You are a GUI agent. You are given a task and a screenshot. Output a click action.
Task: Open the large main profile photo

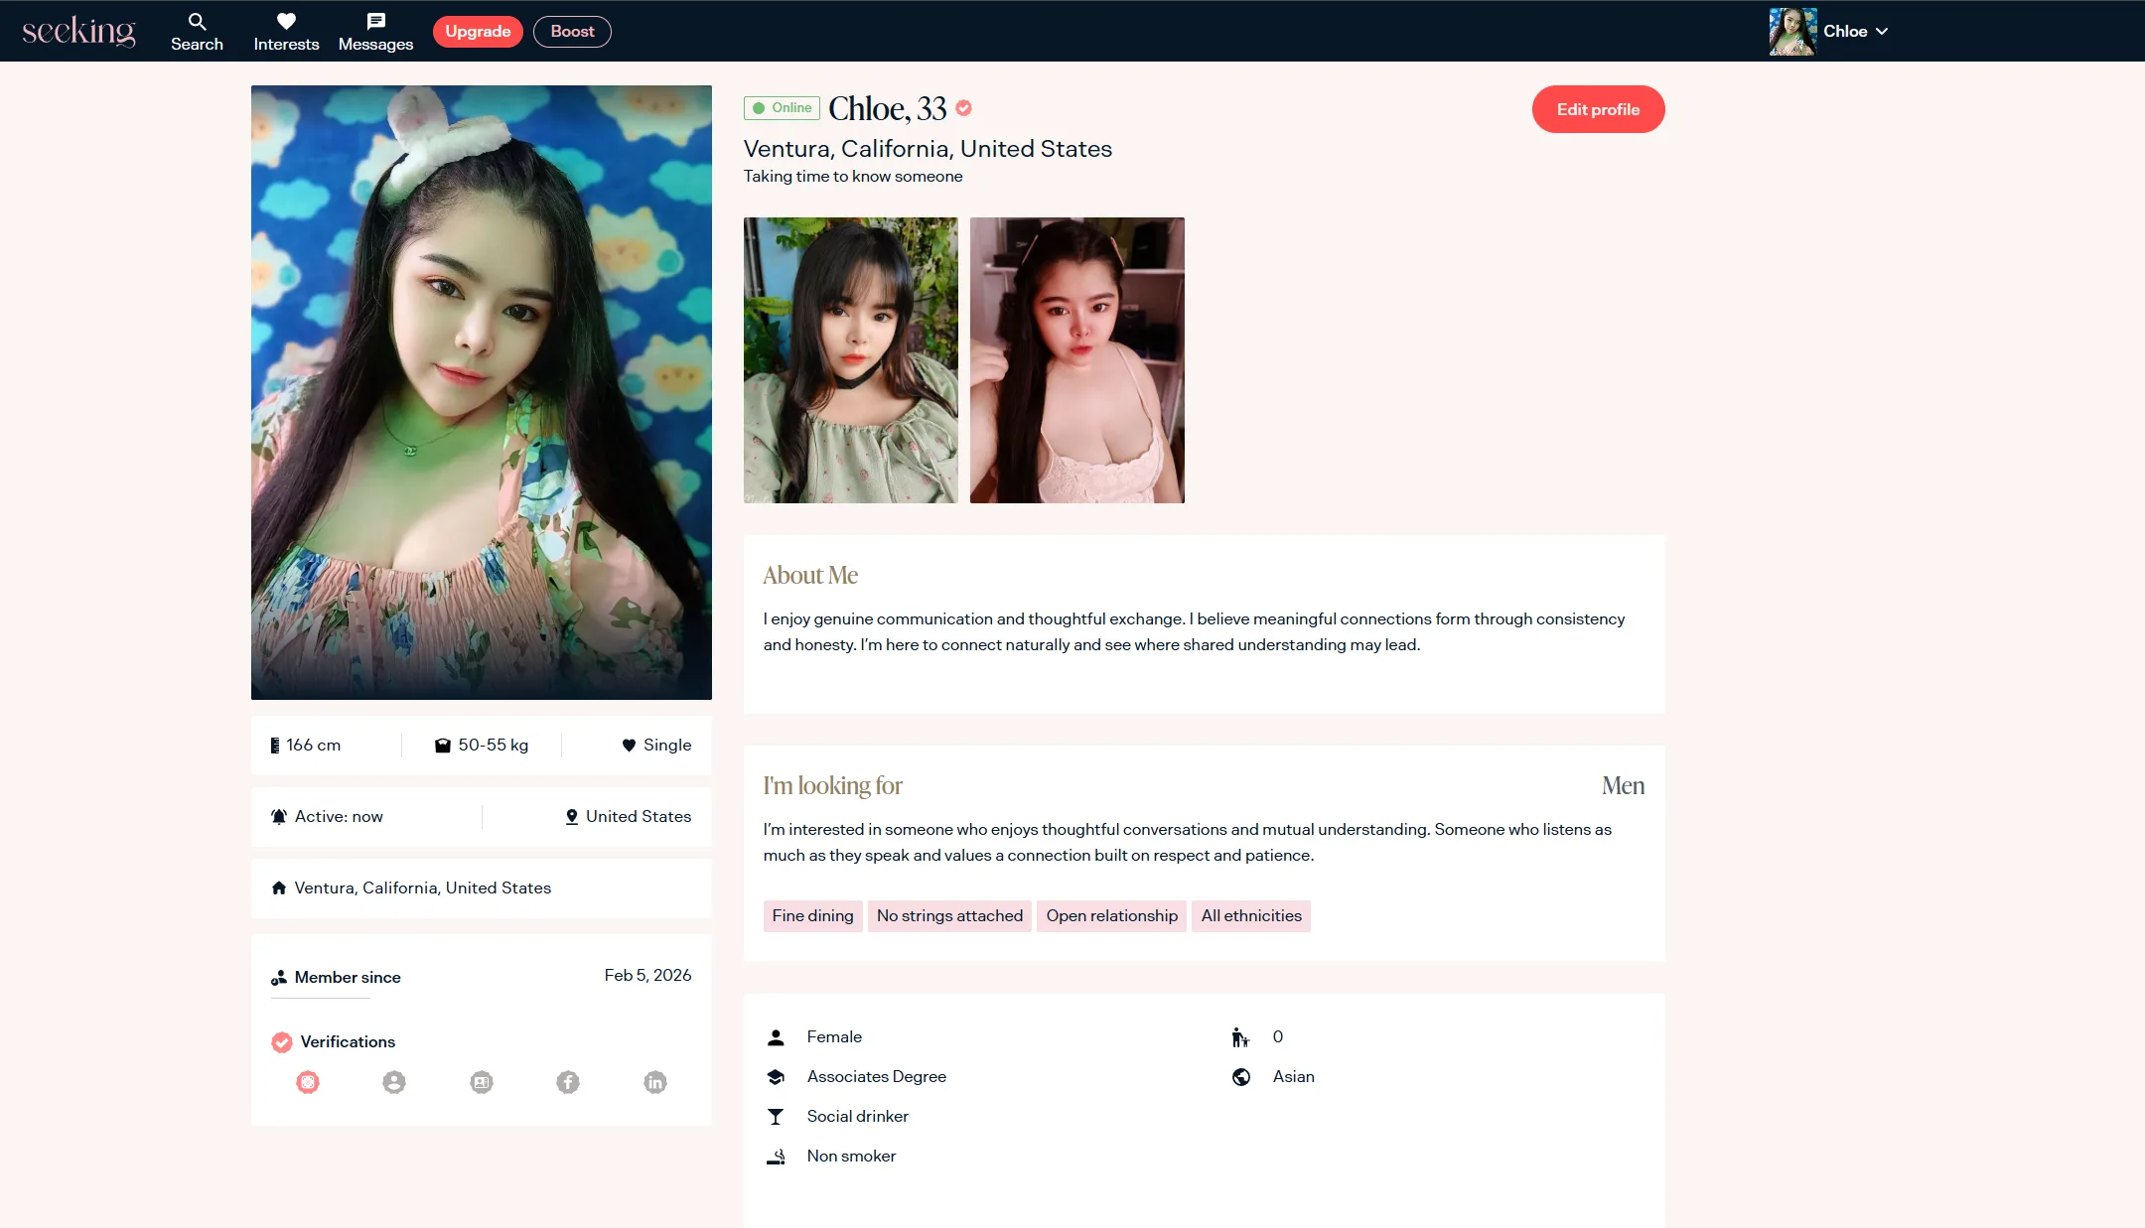482,392
